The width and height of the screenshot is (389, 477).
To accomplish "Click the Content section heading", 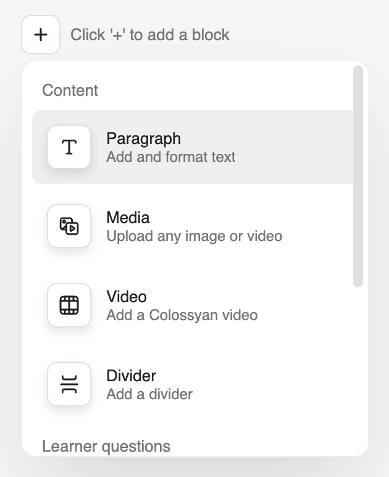I will pyautogui.click(x=70, y=90).
